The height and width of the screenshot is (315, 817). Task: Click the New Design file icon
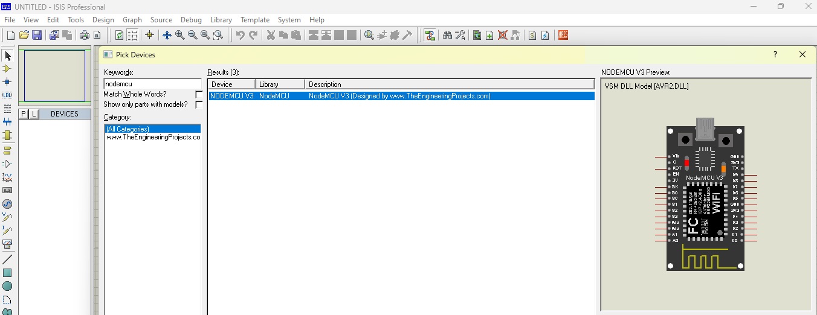tap(10, 35)
